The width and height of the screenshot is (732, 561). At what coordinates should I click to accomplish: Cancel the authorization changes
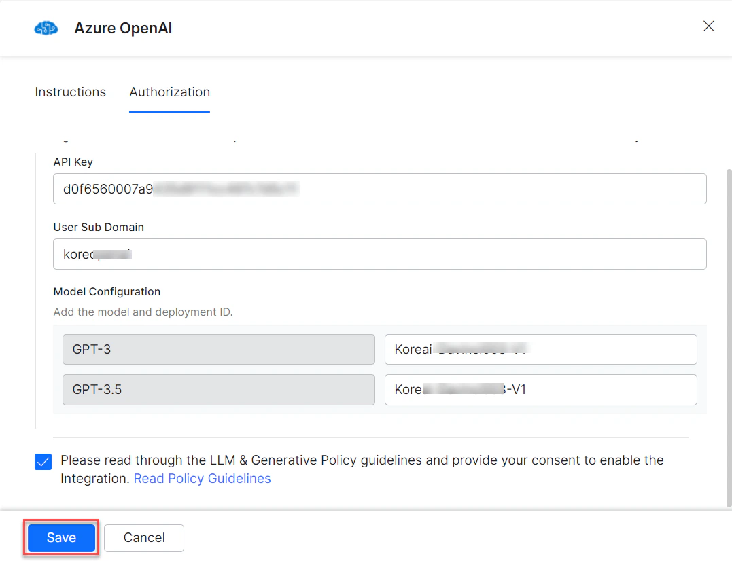144,538
